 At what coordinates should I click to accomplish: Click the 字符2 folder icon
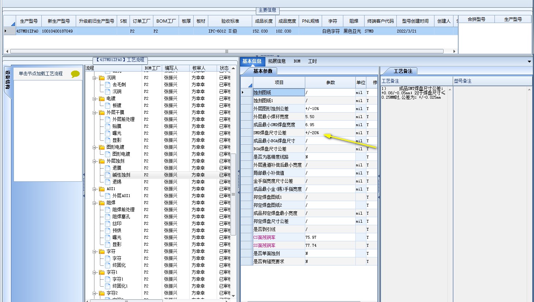(102, 293)
